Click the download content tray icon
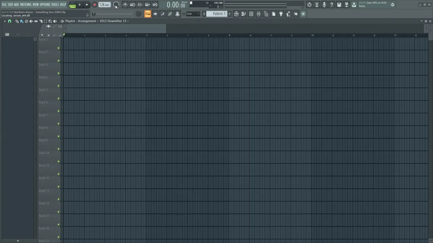Image resolution: width=433 pixels, height=243 pixels. tap(354, 5)
